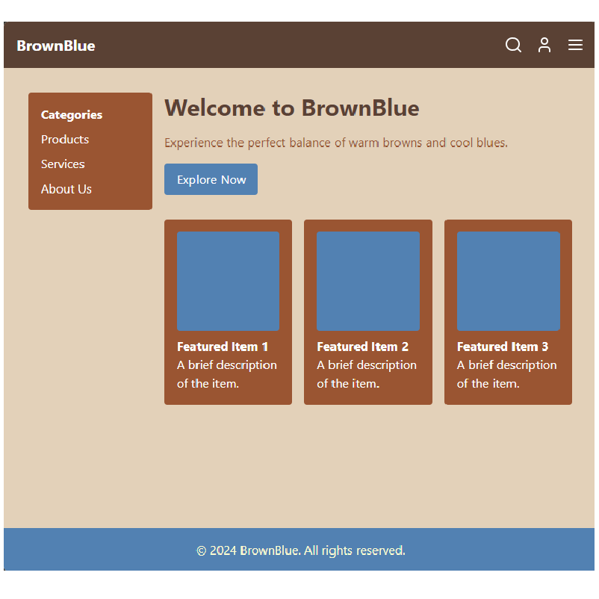Open the hamburger navigation menu
Screen dimensions: 599x599
coord(575,45)
